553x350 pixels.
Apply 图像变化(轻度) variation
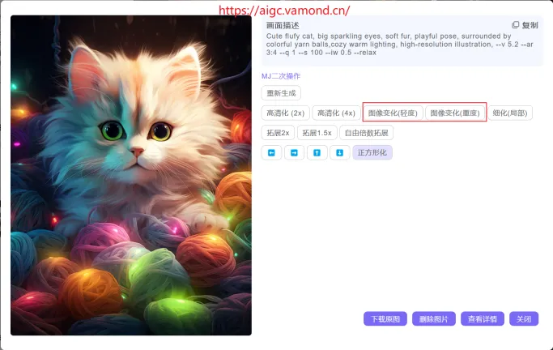(393, 113)
